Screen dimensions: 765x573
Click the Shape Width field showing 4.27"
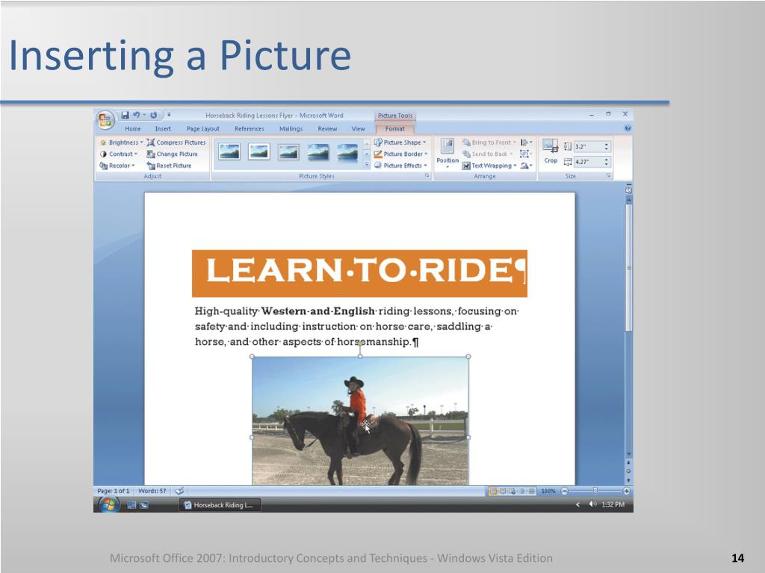[x=588, y=162]
